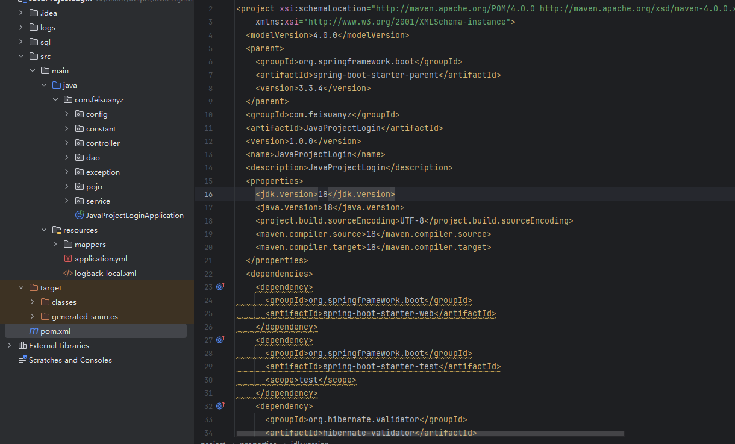Click the blue java source folder icon
This screenshot has width=735, height=444.
point(57,85)
